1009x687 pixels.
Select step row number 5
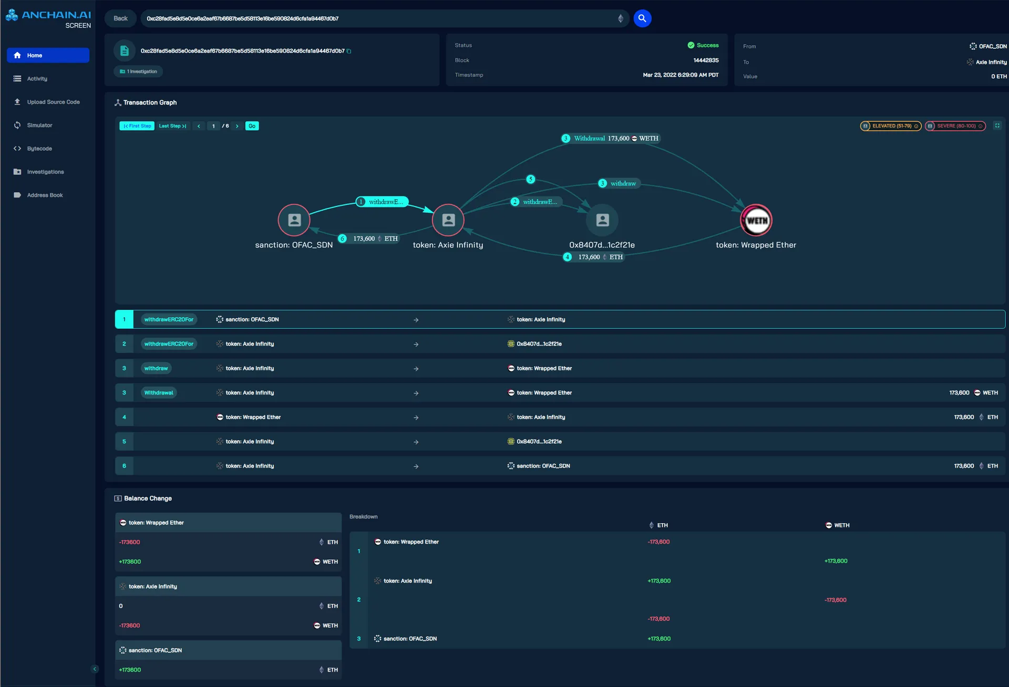[124, 442]
